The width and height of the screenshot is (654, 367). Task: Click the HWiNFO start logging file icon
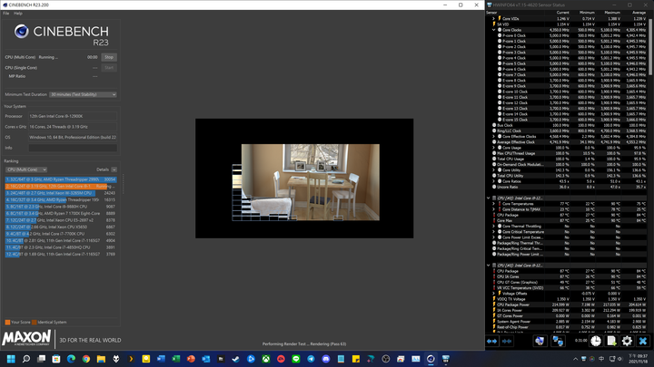[611, 342]
